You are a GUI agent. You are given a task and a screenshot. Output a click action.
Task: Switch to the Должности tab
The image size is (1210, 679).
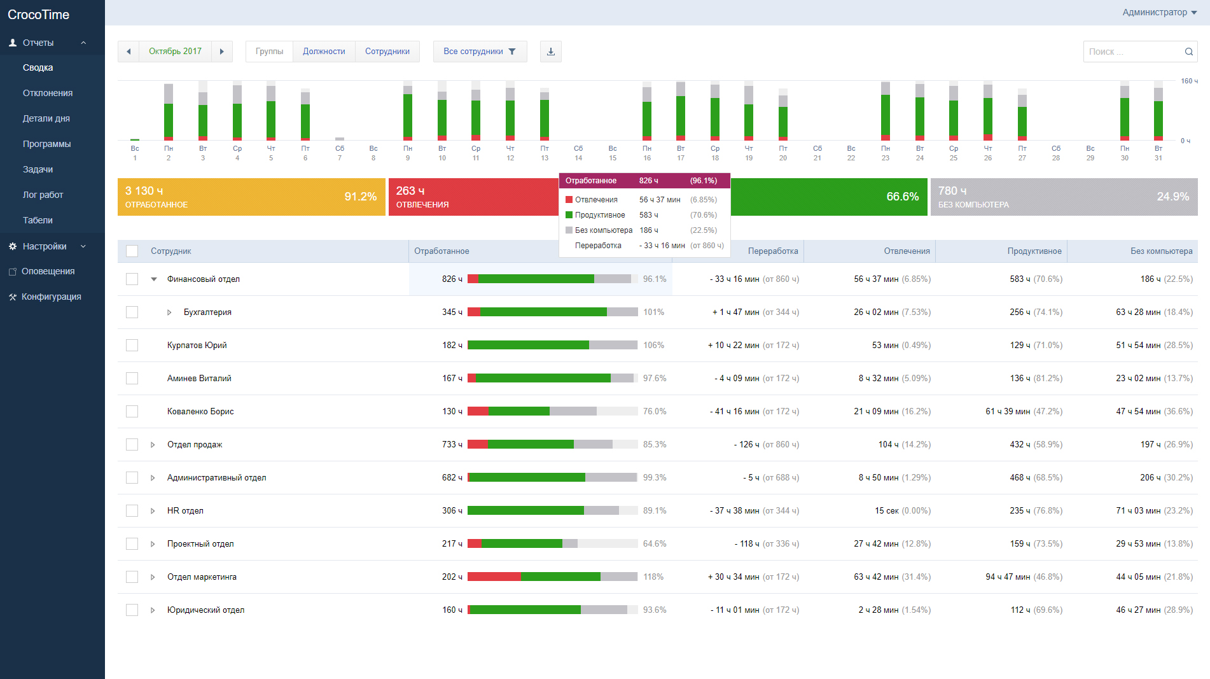324,52
